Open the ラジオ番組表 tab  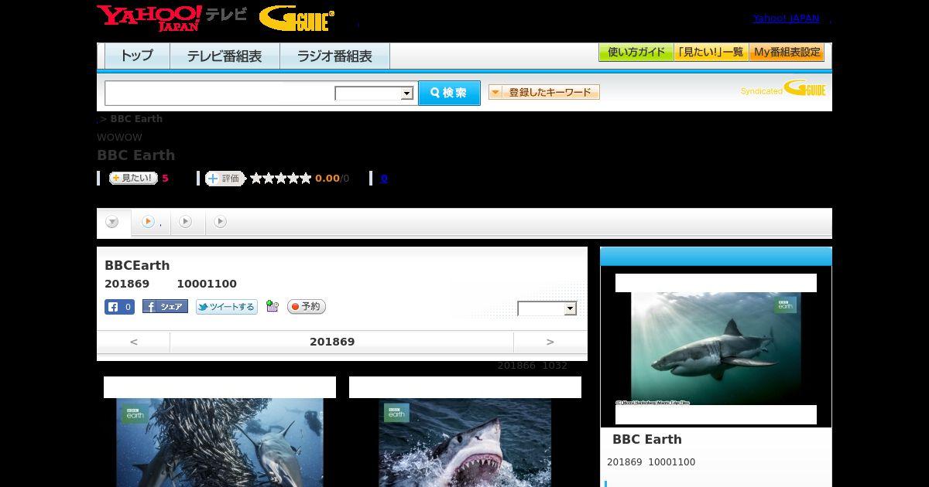[x=334, y=56]
